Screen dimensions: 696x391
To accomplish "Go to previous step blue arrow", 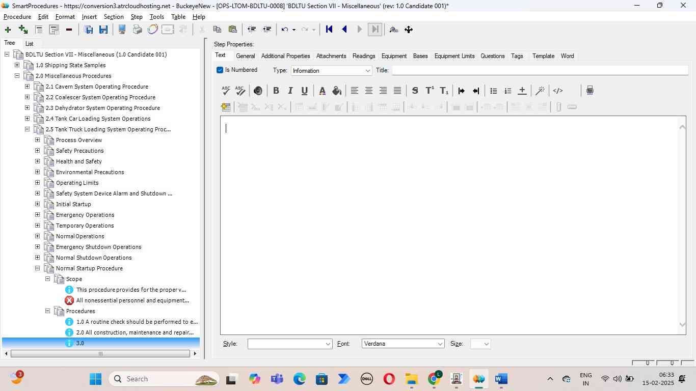I will 344,30.
